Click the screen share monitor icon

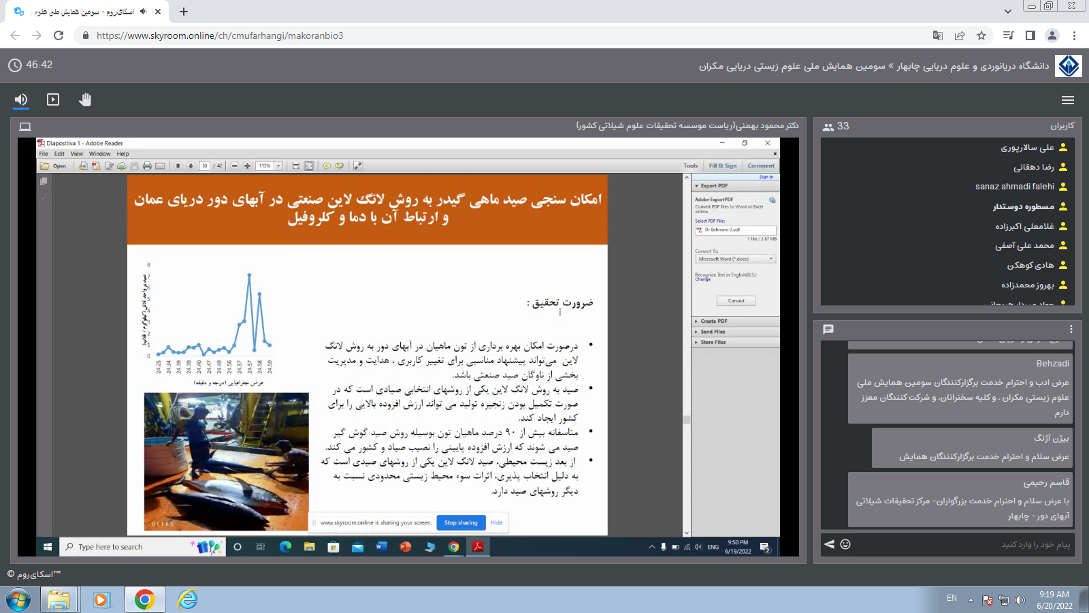25,127
